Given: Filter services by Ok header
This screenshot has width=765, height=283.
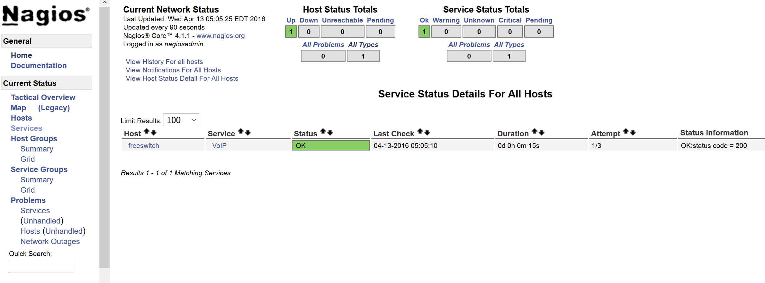Looking at the screenshot, I should [424, 20].
